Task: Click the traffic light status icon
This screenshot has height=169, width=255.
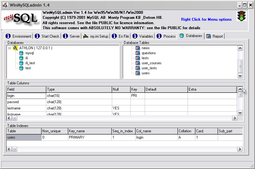Action: (241, 16)
